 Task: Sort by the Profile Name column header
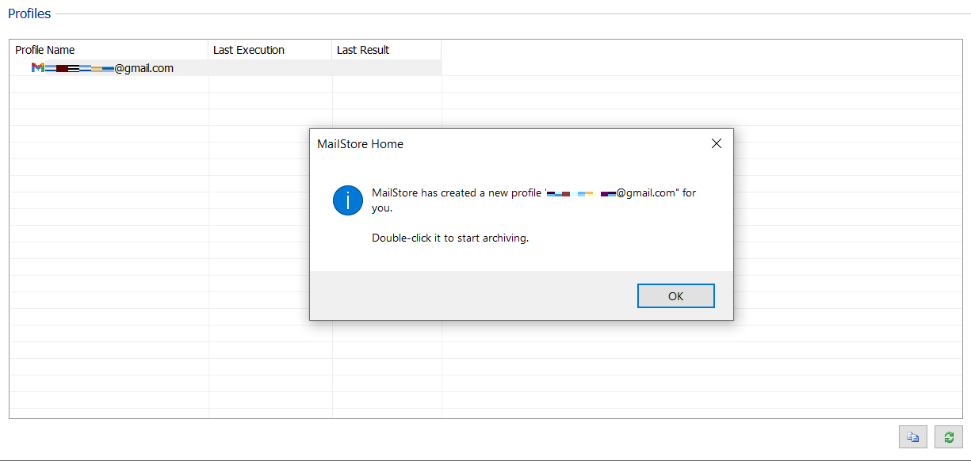45,50
